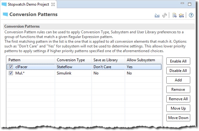
Task: Open help via the question mark icon
Action: (x=191, y=15)
